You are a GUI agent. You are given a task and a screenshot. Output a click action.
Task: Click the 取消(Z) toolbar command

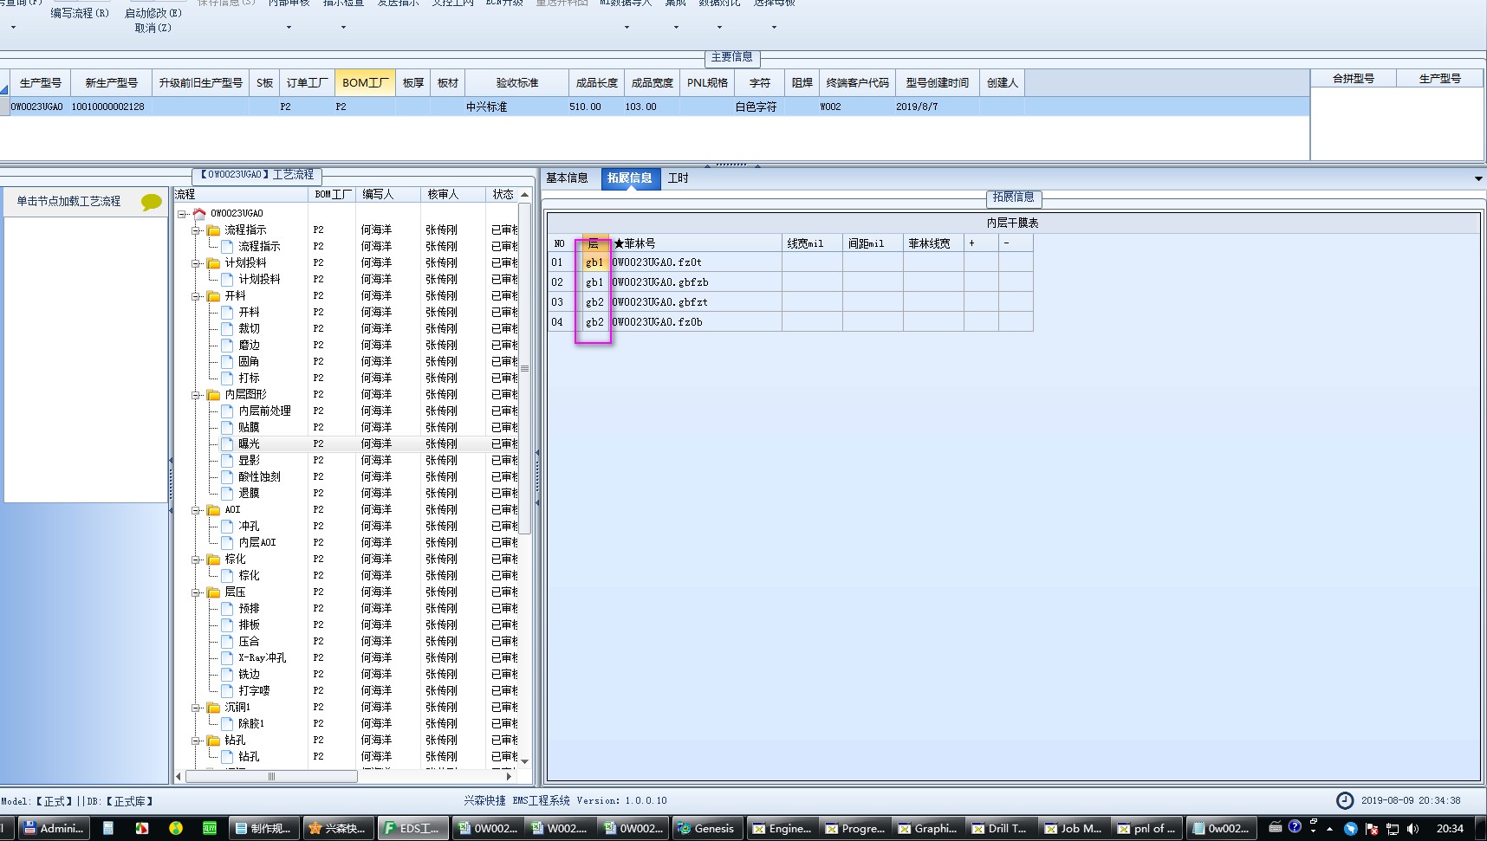point(153,28)
